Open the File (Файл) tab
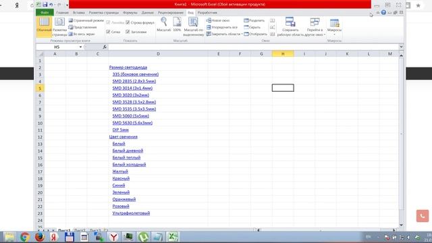 tap(45, 13)
